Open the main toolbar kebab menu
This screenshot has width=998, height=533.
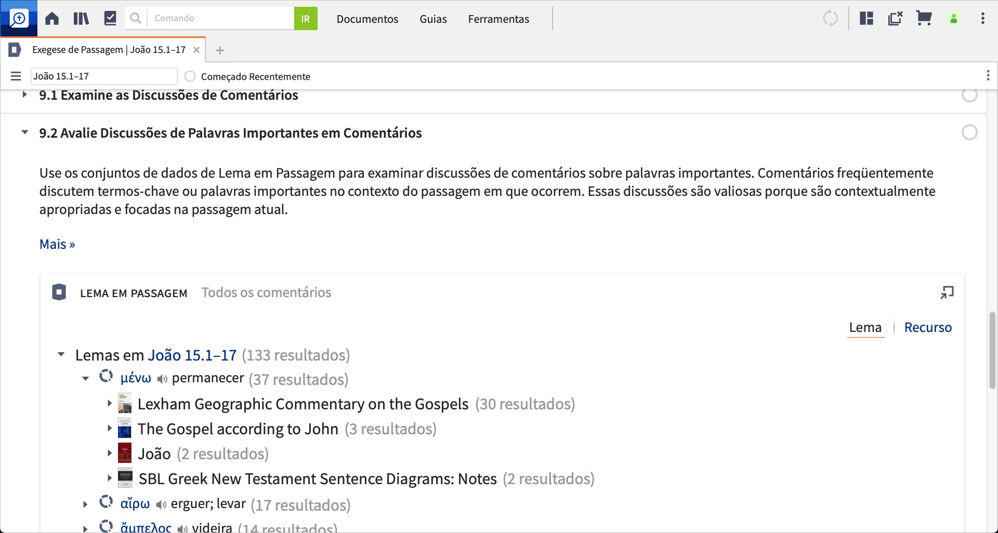click(982, 19)
